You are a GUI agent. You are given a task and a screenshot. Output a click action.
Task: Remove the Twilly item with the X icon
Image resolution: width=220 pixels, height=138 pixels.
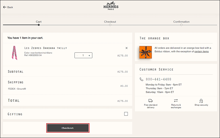pyautogui.click(x=126, y=48)
